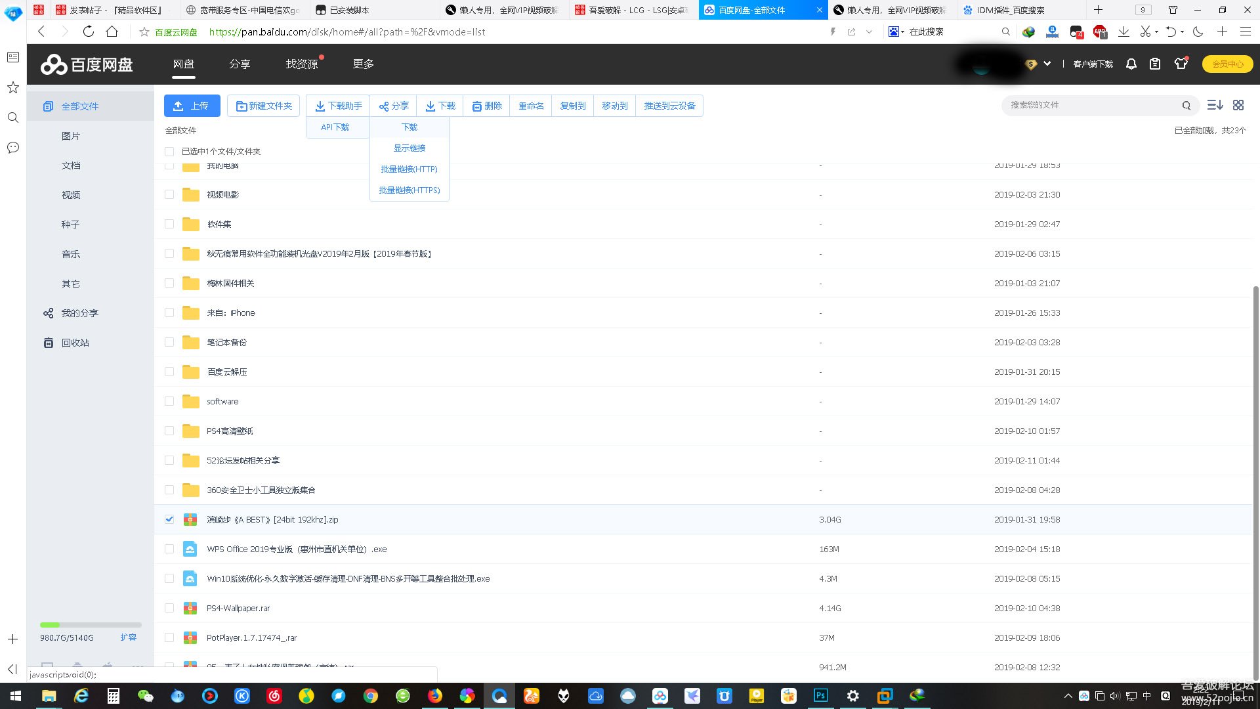The image size is (1260, 709).
Task: Click the 扩容 expand storage link
Action: click(x=128, y=637)
